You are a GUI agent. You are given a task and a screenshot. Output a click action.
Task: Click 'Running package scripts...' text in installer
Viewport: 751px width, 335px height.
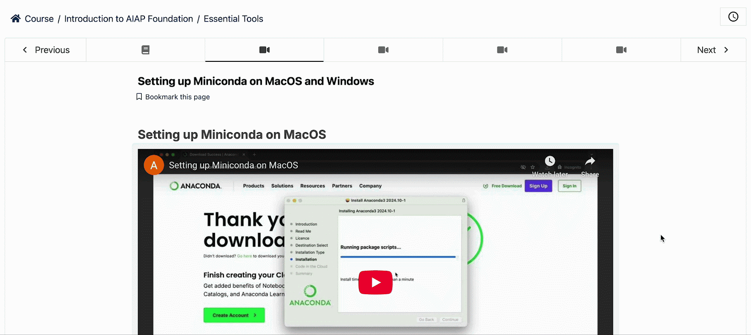click(x=370, y=247)
